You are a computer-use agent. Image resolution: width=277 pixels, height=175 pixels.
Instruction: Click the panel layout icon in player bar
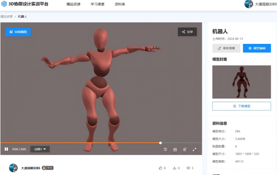point(175,149)
